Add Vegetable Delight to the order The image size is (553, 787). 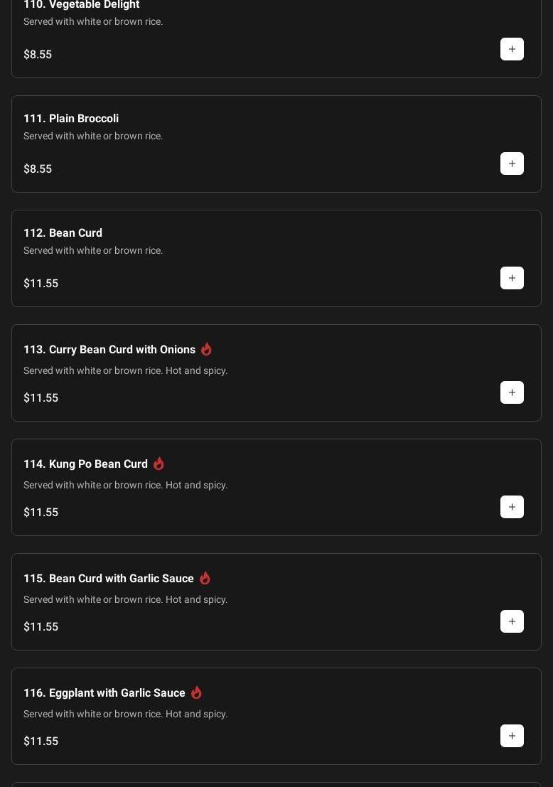(512, 49)
